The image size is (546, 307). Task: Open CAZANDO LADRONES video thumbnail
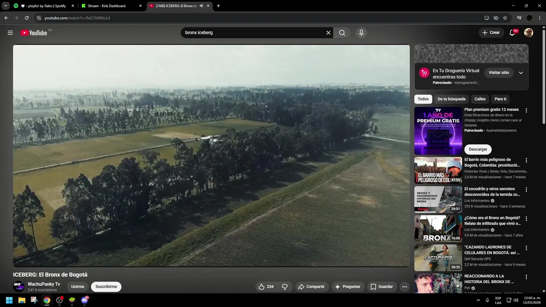click(438, 257)
